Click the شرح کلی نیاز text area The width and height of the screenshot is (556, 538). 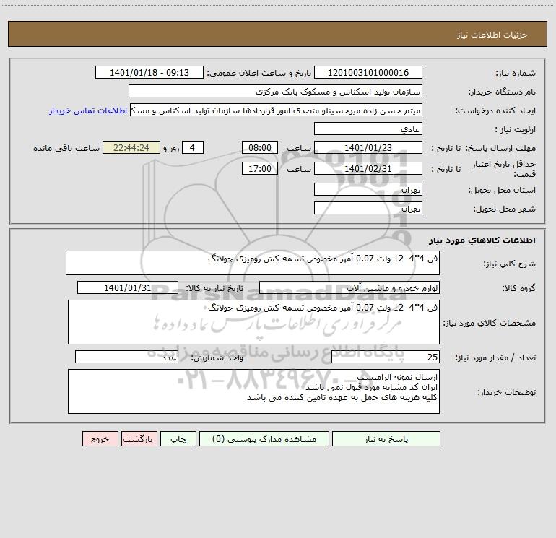[x=253, y=263]
